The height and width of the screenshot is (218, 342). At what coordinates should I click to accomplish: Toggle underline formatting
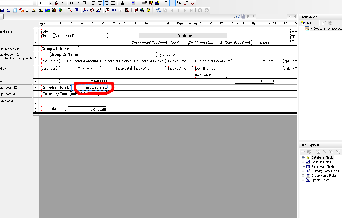(85, 3)
